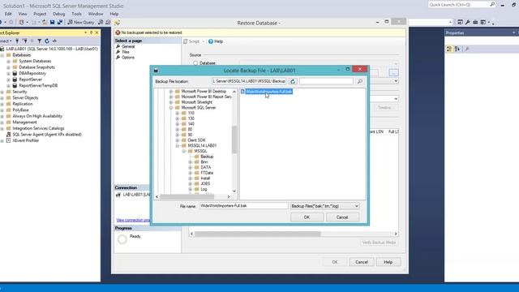The image size is (519, 292).
Task: Open the Backup Files type dropdown
Action: (x=357, y=206)
